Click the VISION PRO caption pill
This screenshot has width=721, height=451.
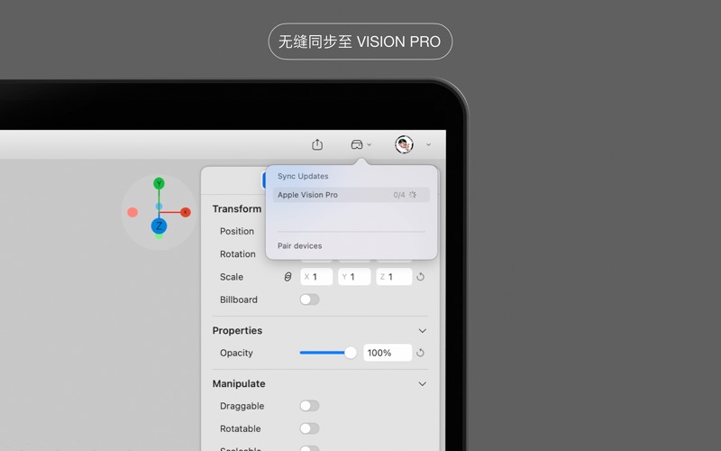tap(360, 41)
